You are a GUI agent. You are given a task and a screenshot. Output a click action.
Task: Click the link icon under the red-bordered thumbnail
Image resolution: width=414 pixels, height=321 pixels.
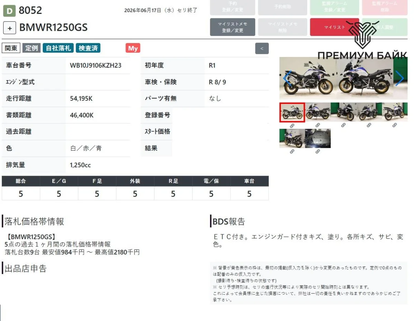tap(292, 126)
